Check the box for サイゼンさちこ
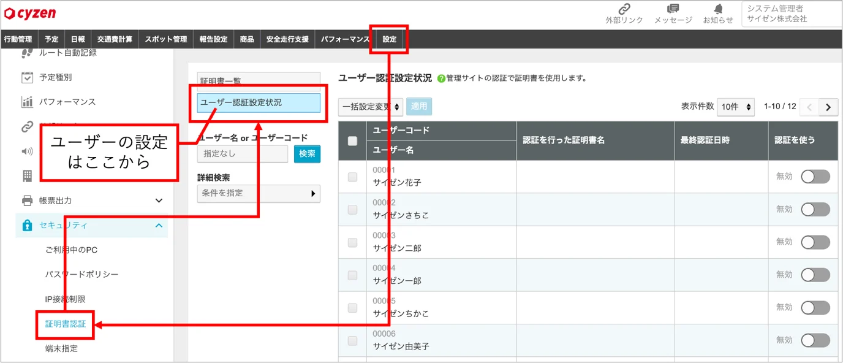This screenshot has width=843, height=363. click(352, 209)
